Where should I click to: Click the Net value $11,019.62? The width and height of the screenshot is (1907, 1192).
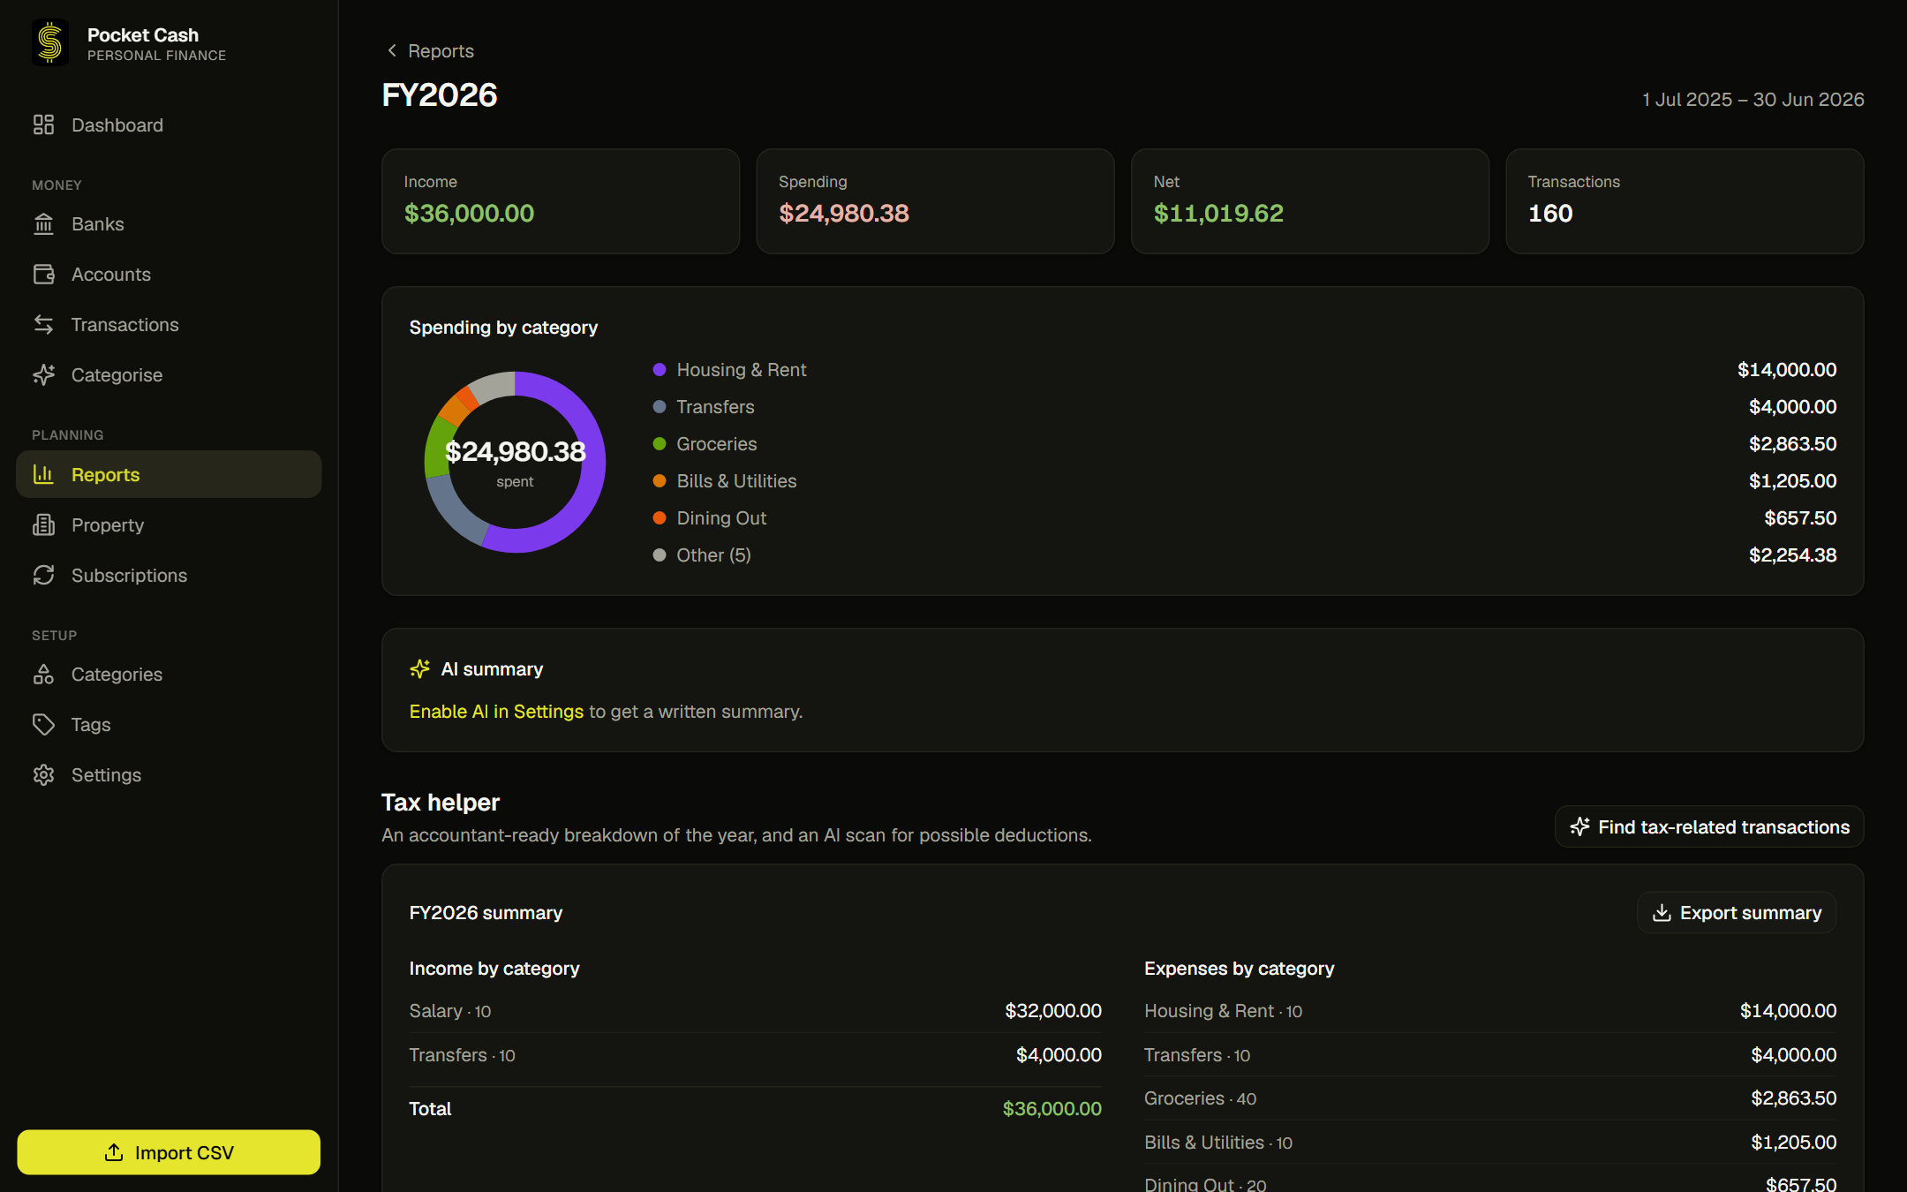click(x=1218, y=214)
